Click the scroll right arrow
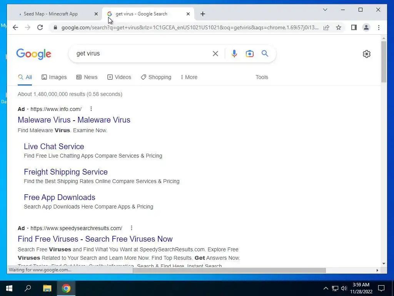 [377, 270]
